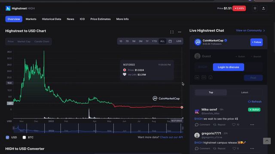
Task: Open the News tab
Action: (70, 19)
